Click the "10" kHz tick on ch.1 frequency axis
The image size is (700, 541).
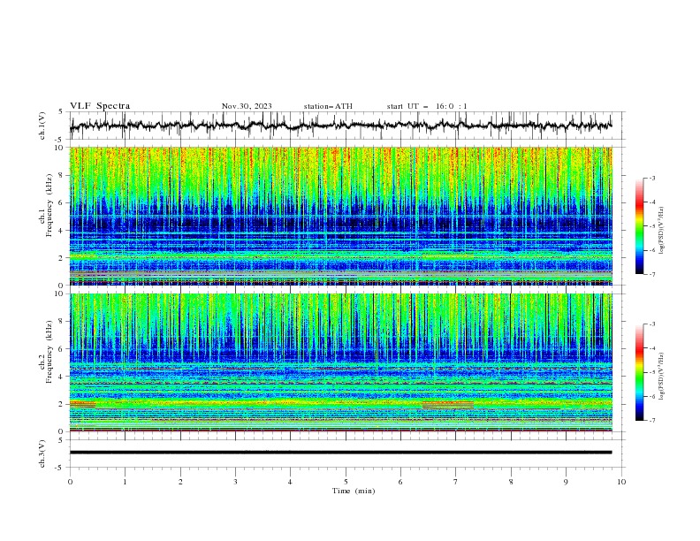click(x=59, y=148)
